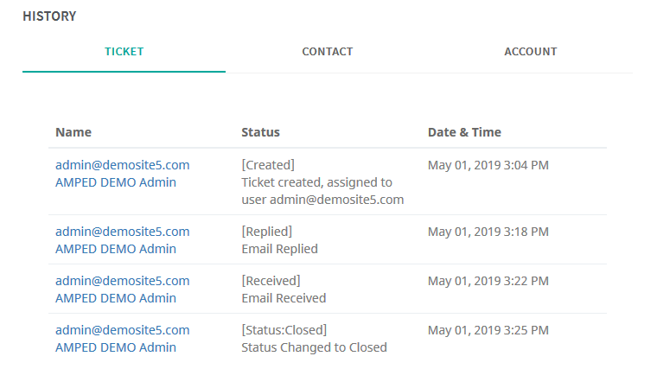
Task: Click AMPED DEMO Admin in Replied row
Action: point(116,249)
